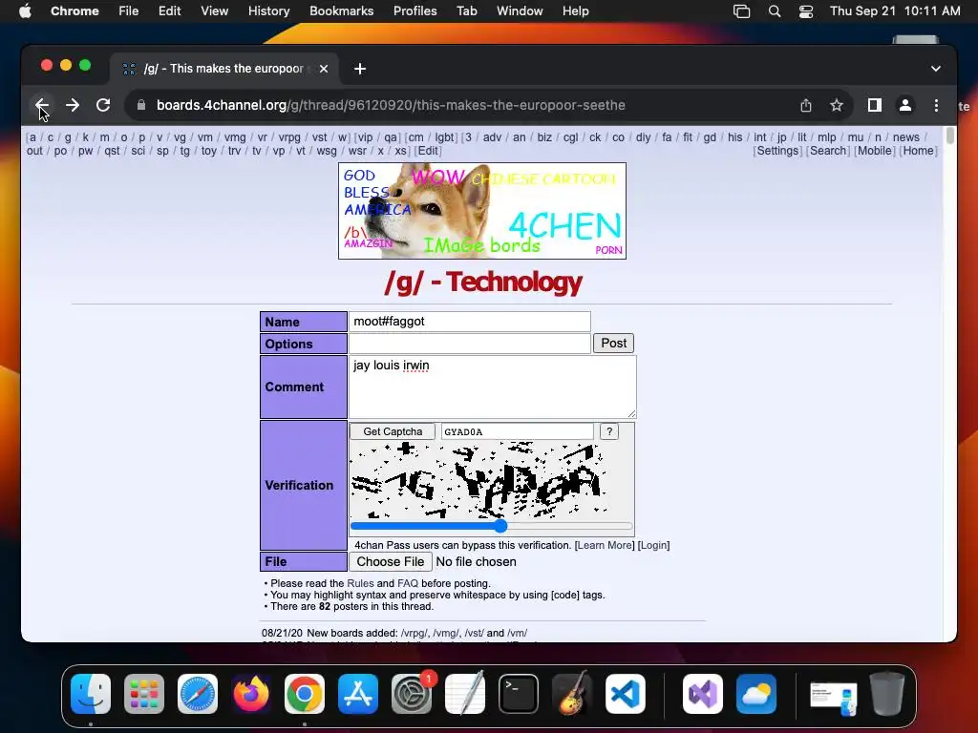Open Visual Studio Code from the Dock
Screen dimensions: 978x733
626,694
